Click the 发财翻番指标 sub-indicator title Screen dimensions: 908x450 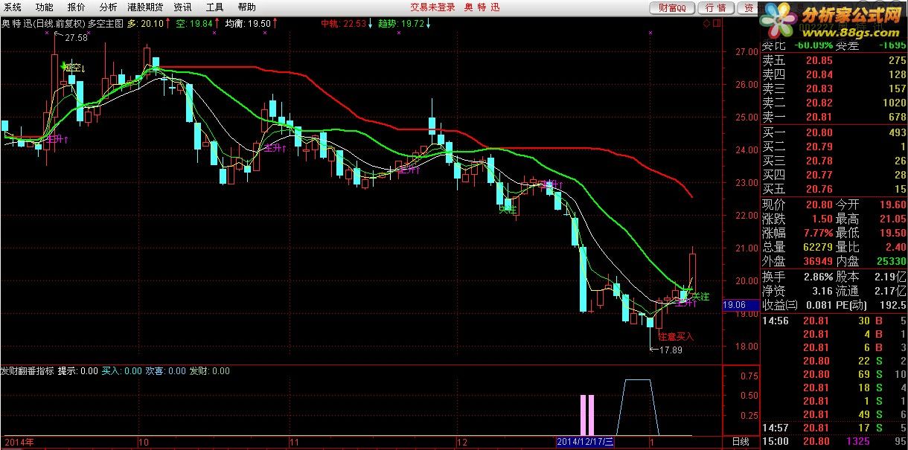(27, 370)
